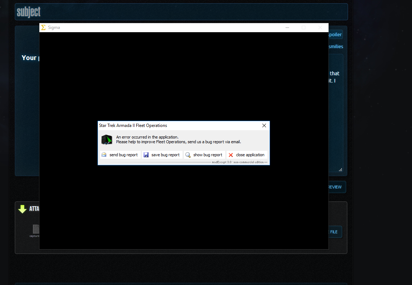
Task: Click the Fleet Operations cube icon
Action: pyautogui.click(x=107, y=140)
